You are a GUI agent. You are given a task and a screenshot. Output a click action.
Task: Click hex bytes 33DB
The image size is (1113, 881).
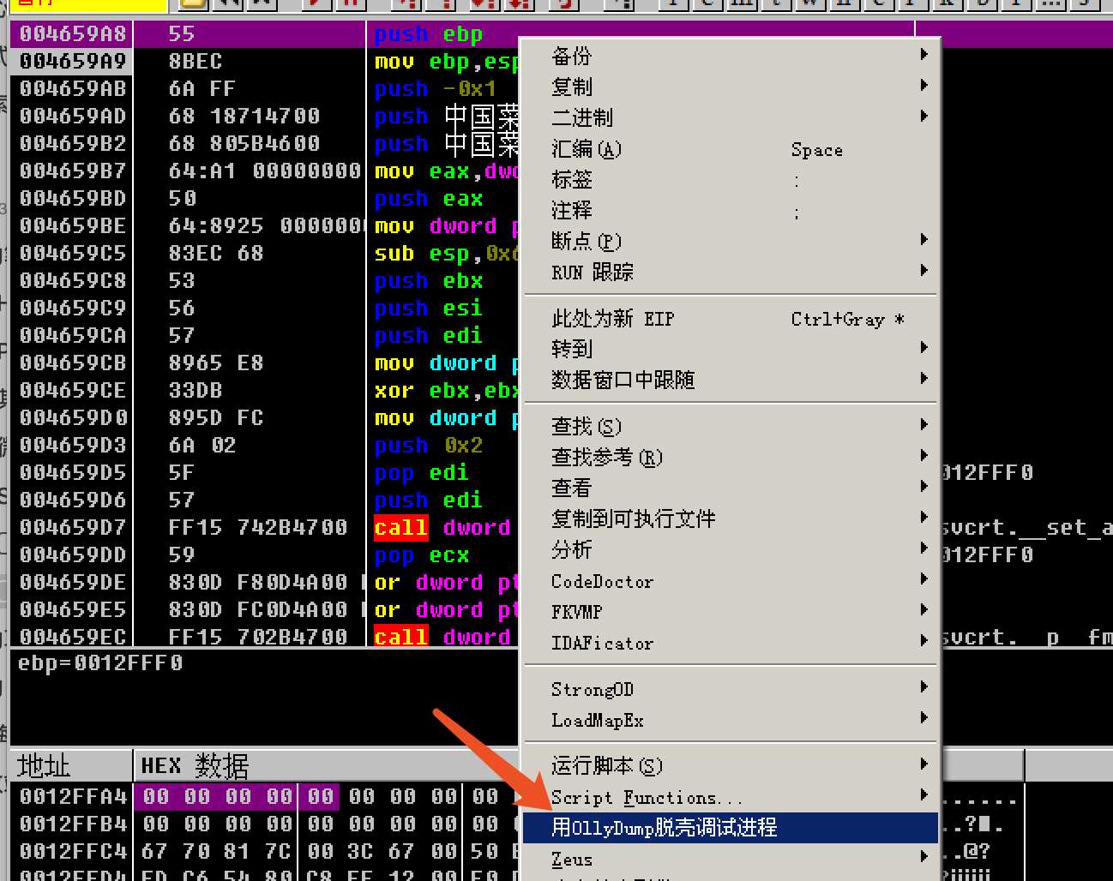tap(196, 391)
